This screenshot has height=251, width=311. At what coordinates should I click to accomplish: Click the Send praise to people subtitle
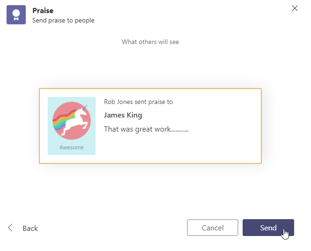pos(63,21)
